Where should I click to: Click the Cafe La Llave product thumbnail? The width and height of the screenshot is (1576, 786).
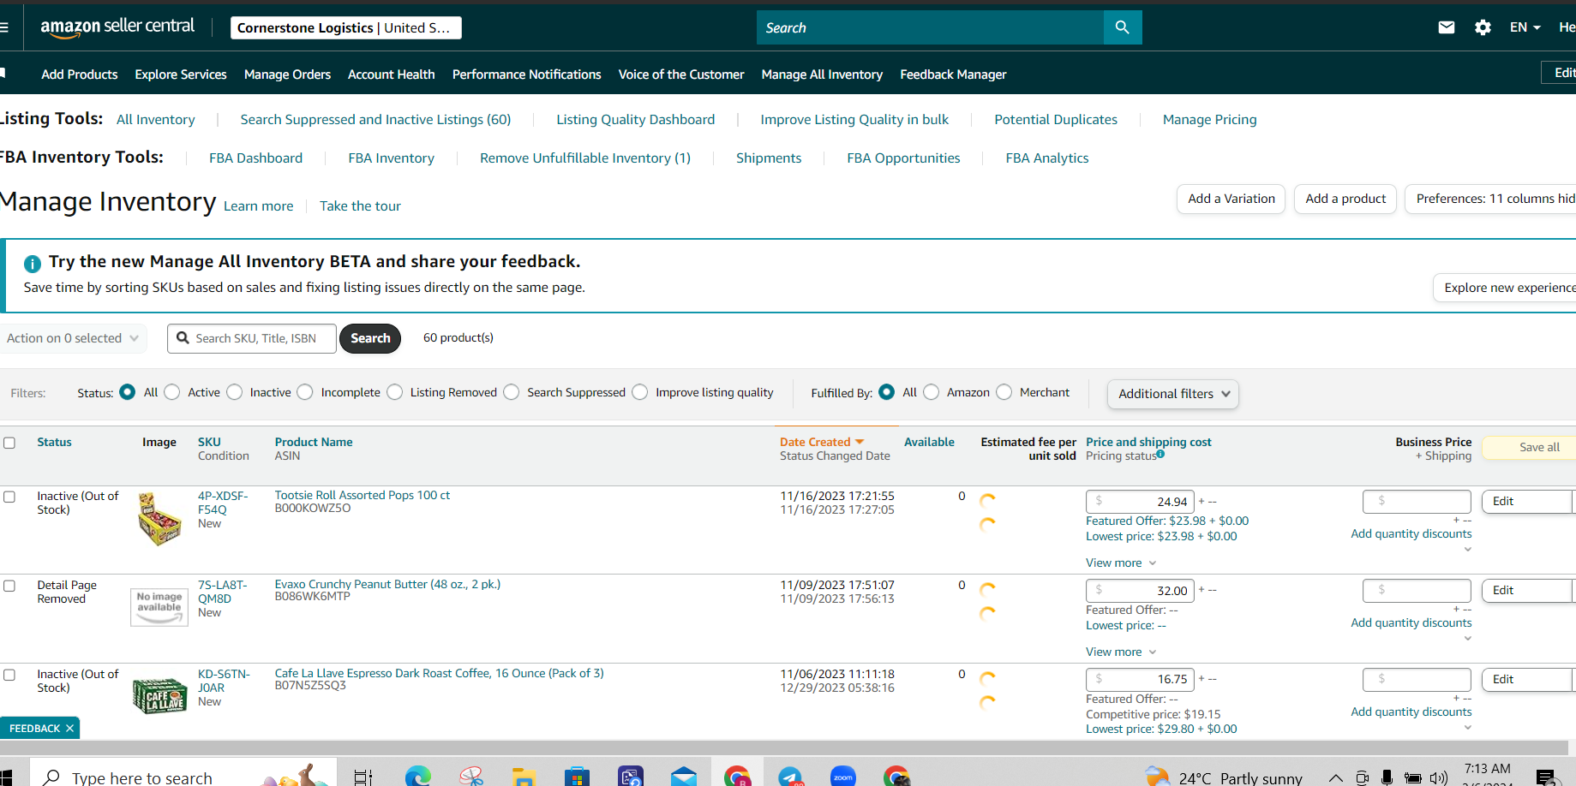pos(159,695)
